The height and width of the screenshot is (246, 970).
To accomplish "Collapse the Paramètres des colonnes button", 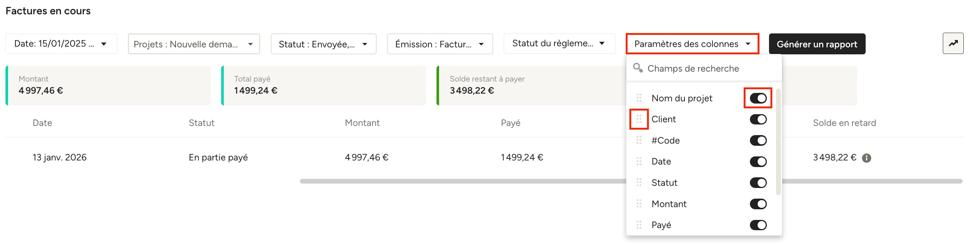I will coord(692,44).
